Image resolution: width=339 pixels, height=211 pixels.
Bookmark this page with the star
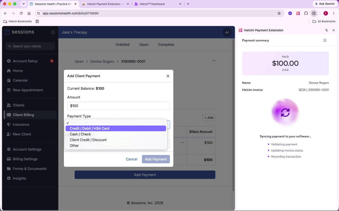pos(279,13)
